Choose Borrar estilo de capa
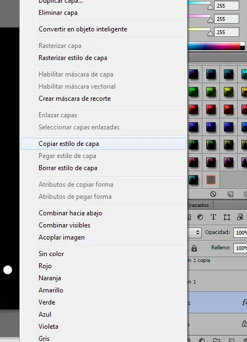Viewport: 247px width, 342px height. click(68, 168)
